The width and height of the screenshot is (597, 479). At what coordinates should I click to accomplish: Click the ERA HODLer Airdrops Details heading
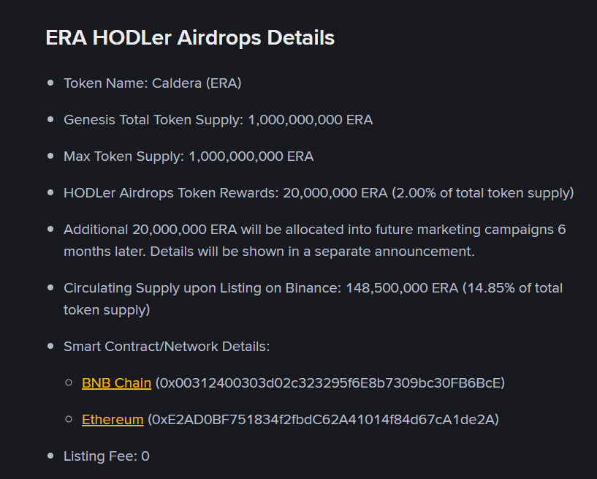pyautogui.click(x=190, y=38)
